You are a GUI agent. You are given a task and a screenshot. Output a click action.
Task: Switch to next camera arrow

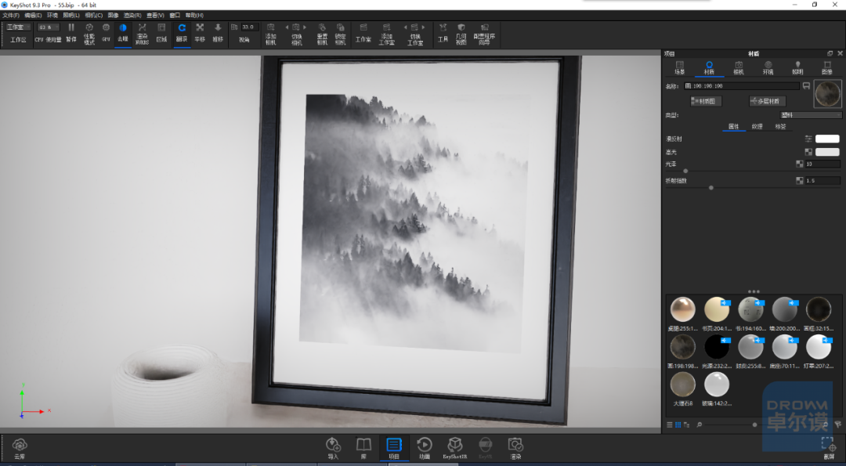305,27
